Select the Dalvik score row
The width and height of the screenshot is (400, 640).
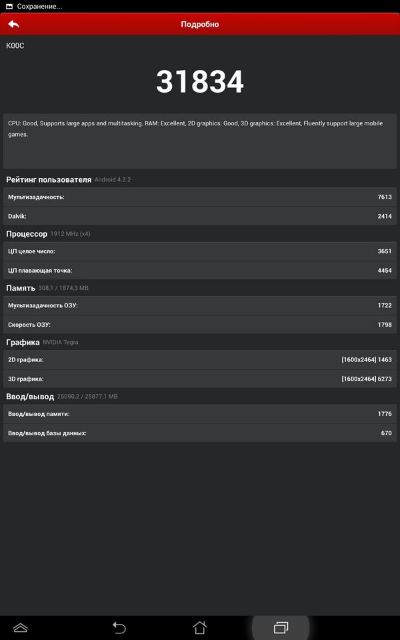pyautogui.click(x=200, y=216)
